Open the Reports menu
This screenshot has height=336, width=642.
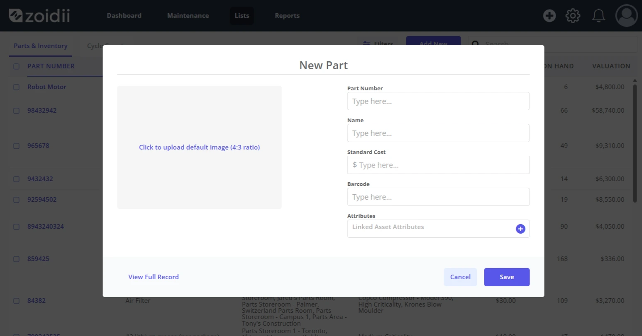point(287,16)
